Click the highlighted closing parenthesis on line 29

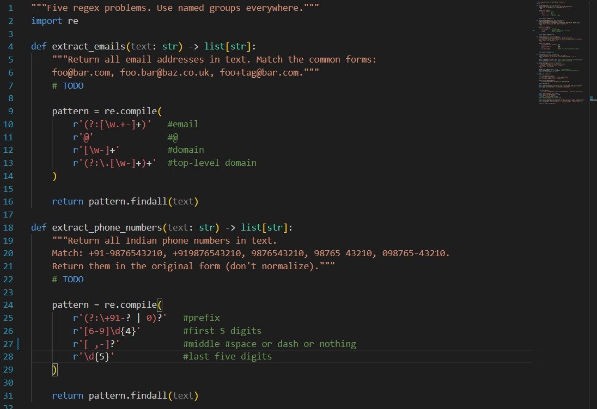[x=54, y=370]
